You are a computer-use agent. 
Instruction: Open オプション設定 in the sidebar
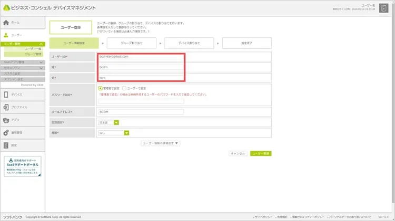pyautogui.click(x=23, y=79)
